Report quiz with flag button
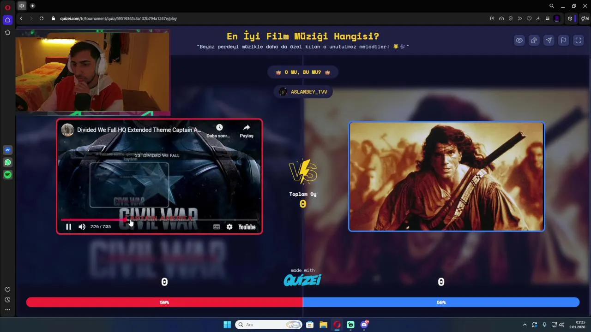 [x=564, y=40]
